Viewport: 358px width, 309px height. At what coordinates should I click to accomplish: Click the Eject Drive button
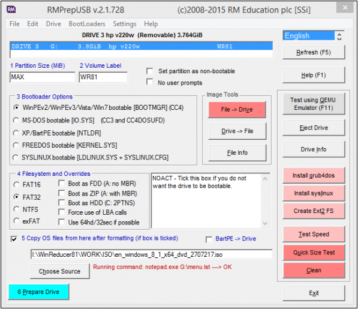tap(314, 128)
